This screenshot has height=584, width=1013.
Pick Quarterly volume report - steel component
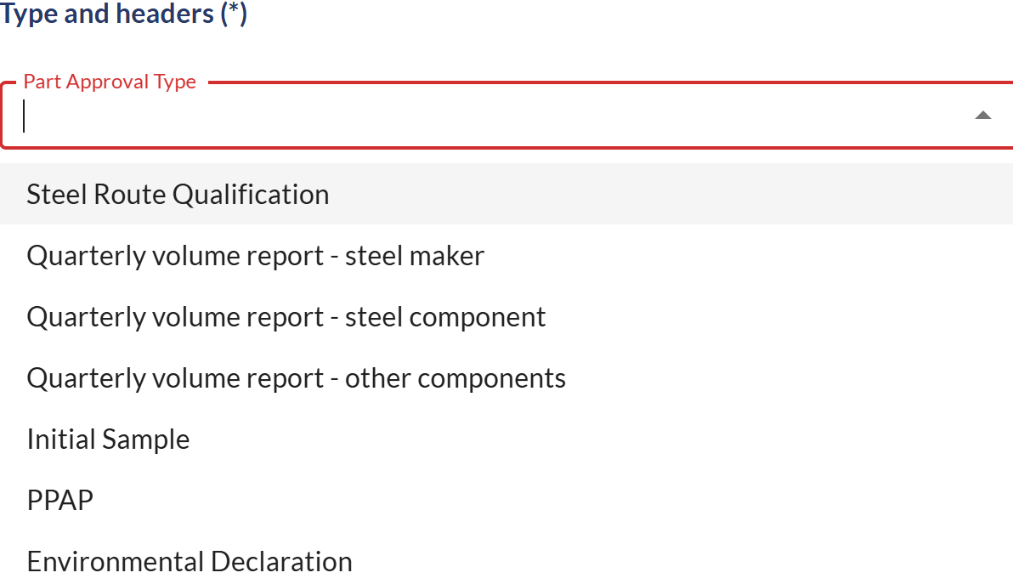pos(286,317)
